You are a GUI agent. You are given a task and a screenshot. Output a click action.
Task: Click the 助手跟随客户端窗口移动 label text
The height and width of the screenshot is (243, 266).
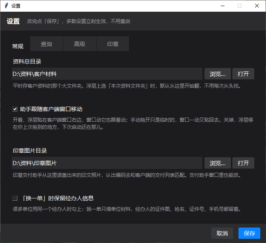click(x=51, y=109)
